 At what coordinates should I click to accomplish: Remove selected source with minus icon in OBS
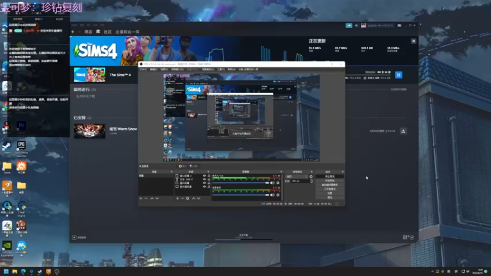click(182, 198)
